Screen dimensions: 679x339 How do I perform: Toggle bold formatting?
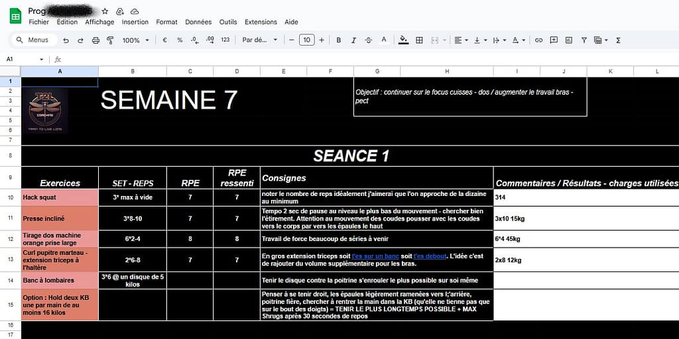coord(338,40)
